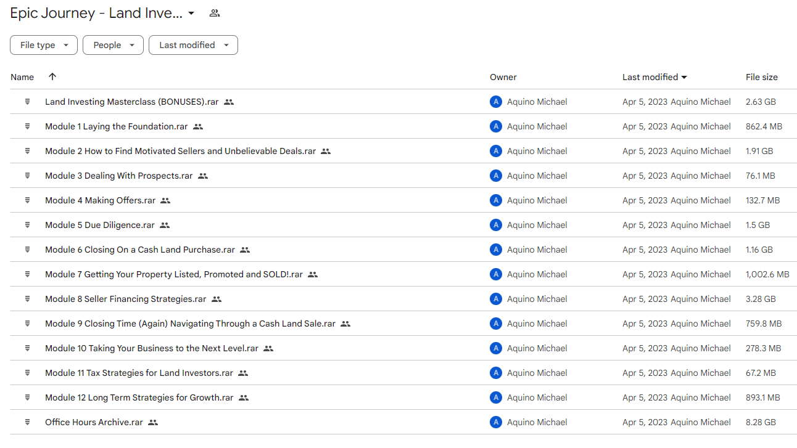This screenshot has width=797, height=448.
Task: Click Aquino Michael owner name in Module 5 row
Action: pos(537,225)
